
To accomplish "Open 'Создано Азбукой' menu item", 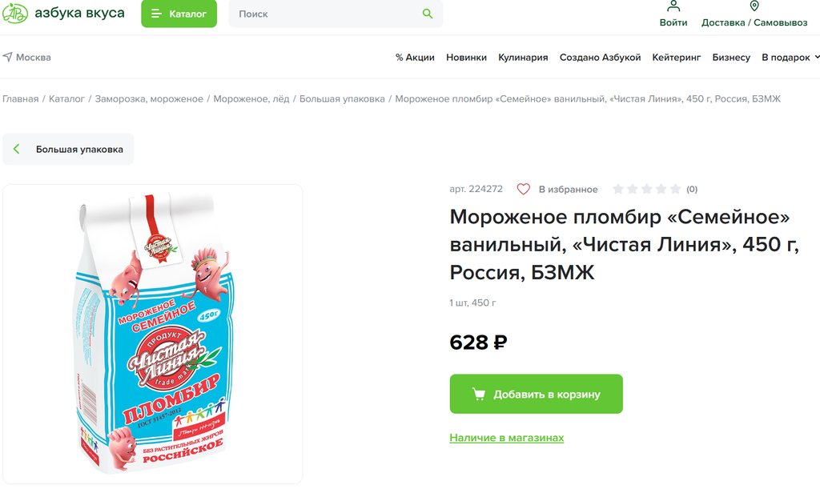I will point(600,58).
